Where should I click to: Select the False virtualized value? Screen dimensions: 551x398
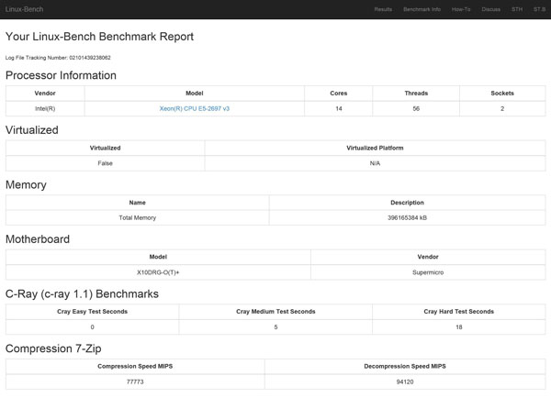pos(105,163)
